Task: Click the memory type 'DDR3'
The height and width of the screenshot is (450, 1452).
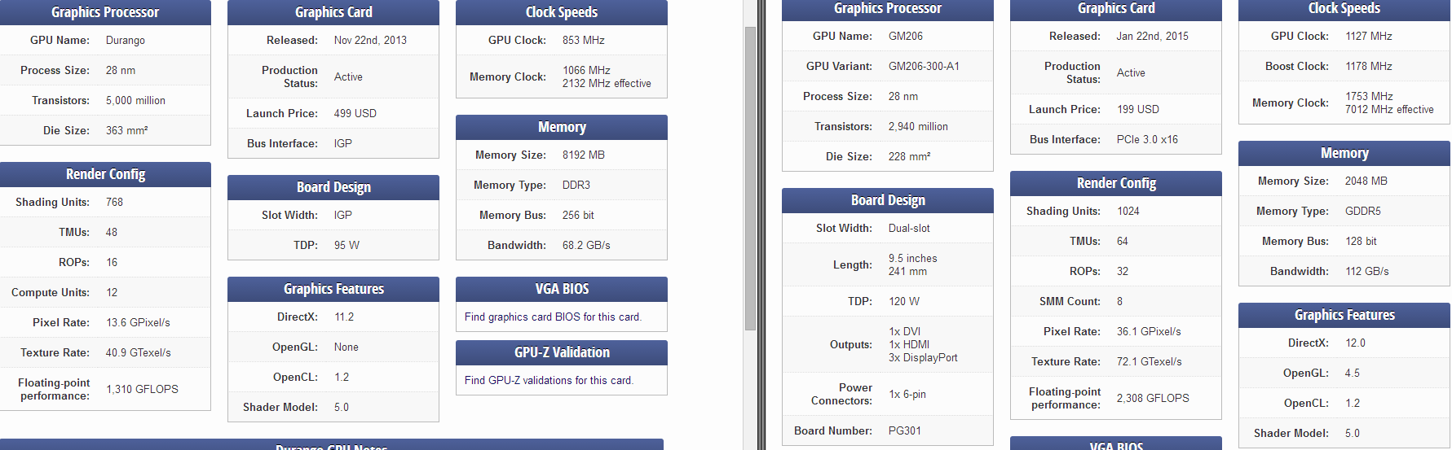Action: pyautogui.click(x=576, y=185)
